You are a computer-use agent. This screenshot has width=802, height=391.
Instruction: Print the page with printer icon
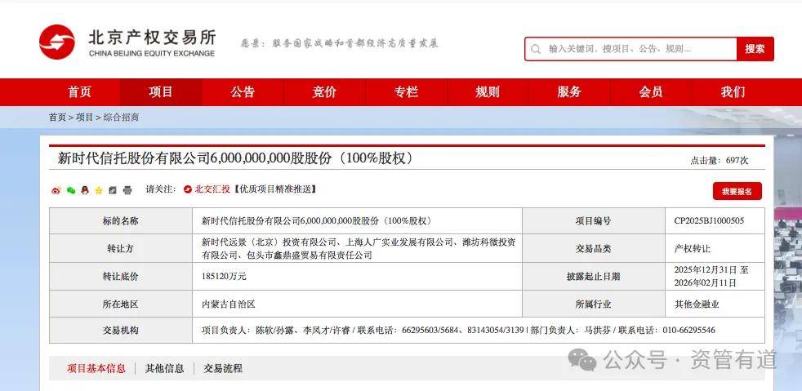click(127, 190)
